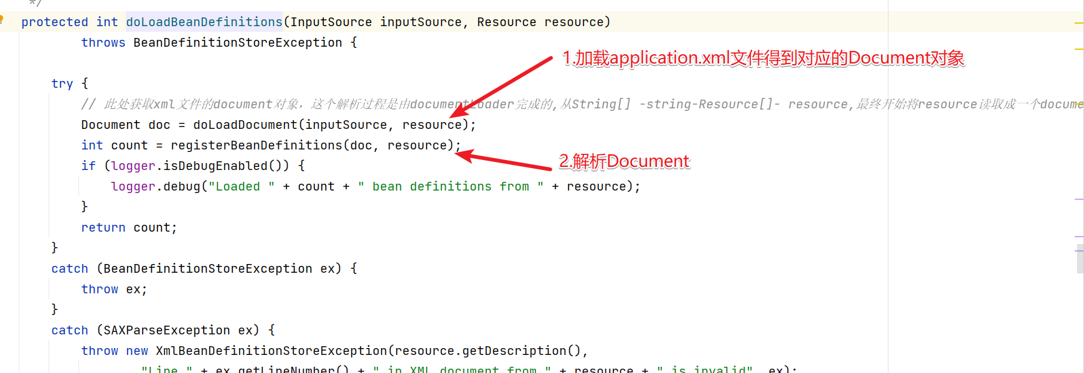Click the XmlBeanDefinitionStoreException constructor name

[271, 351]
